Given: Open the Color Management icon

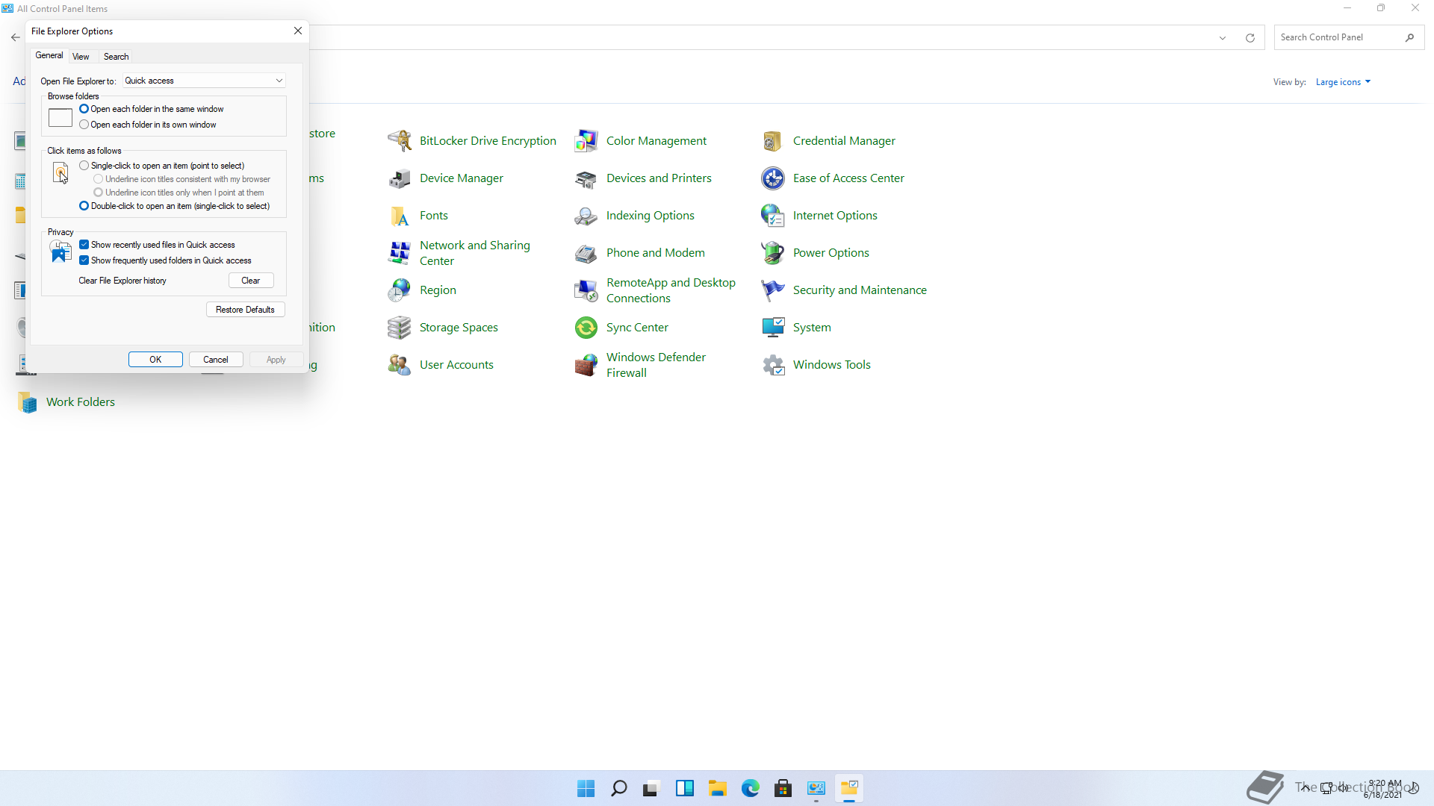Looking at the screenshot, I should point(586,140).
